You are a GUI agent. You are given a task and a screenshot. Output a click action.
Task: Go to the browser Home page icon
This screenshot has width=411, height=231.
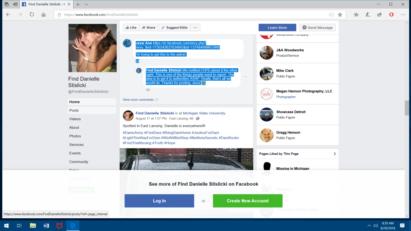coord(43,14)
